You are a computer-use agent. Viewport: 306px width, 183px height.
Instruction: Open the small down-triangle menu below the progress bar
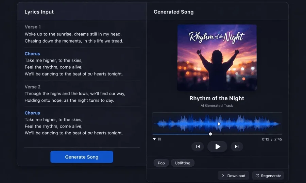coord(154,139)
